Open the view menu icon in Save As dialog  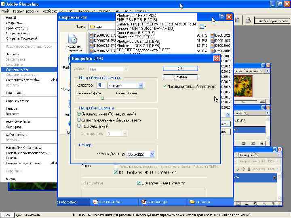pos(202,27)
